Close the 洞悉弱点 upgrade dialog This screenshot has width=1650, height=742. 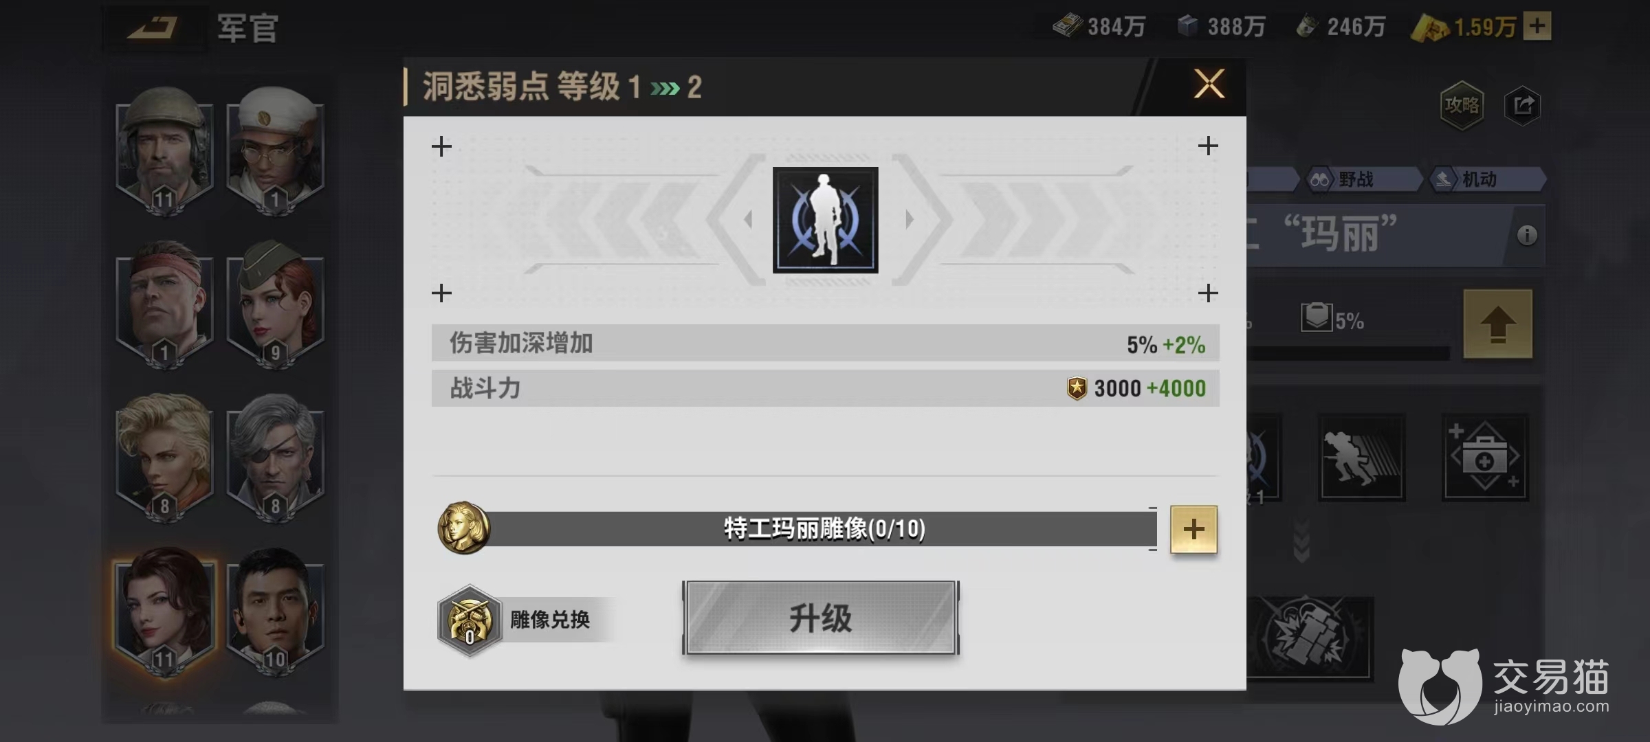1209,85
